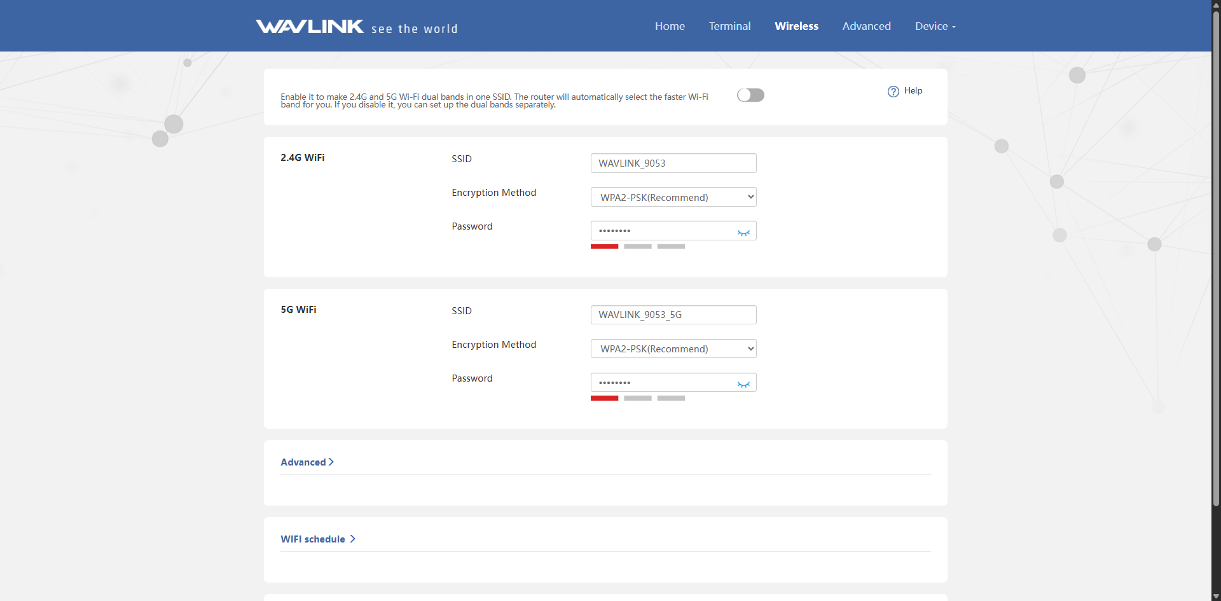Expand the Device menu
This screenshot has width=1221, height=601.
935,26
